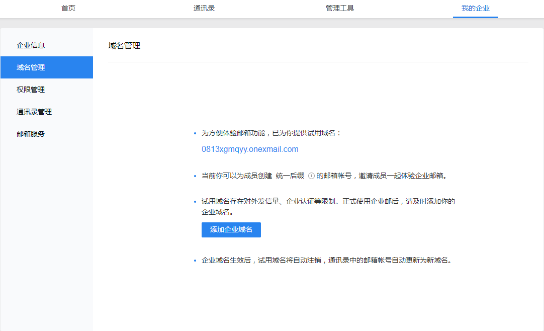Select the 我的企业 tab
544x331 pixels.
[475, 9]
